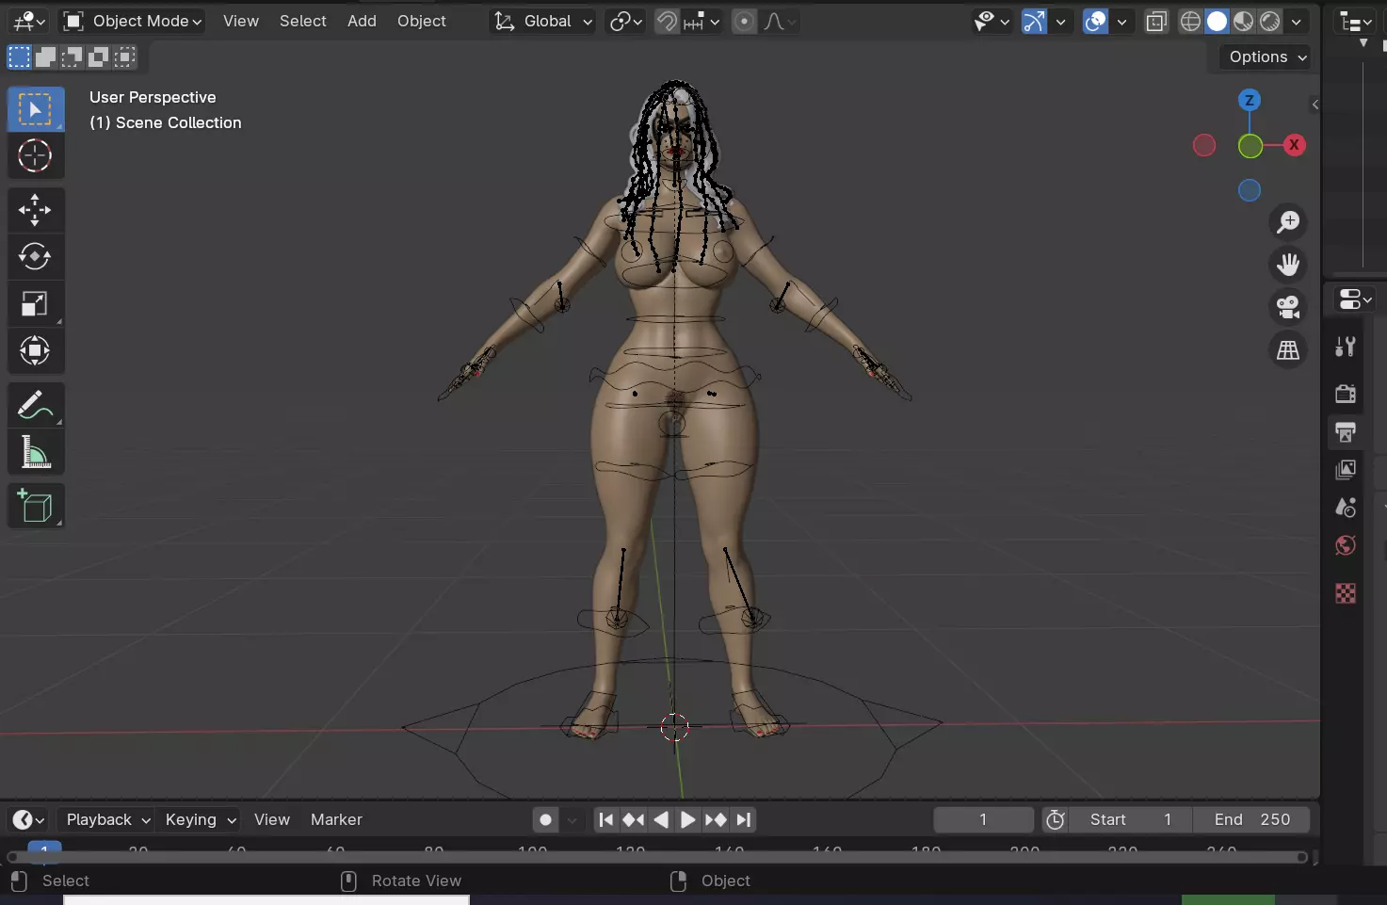The height and width of the screenshot is (905, 1387).
Task: Toggle snapping magnet in header
Action: tap(667, 21)
